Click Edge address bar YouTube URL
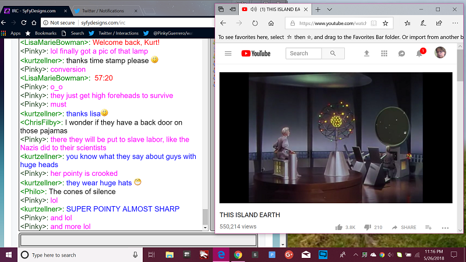This screenshot has height=262, width=466. coord(333,23)
